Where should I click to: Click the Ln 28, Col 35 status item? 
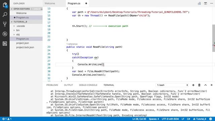(139, 119)
